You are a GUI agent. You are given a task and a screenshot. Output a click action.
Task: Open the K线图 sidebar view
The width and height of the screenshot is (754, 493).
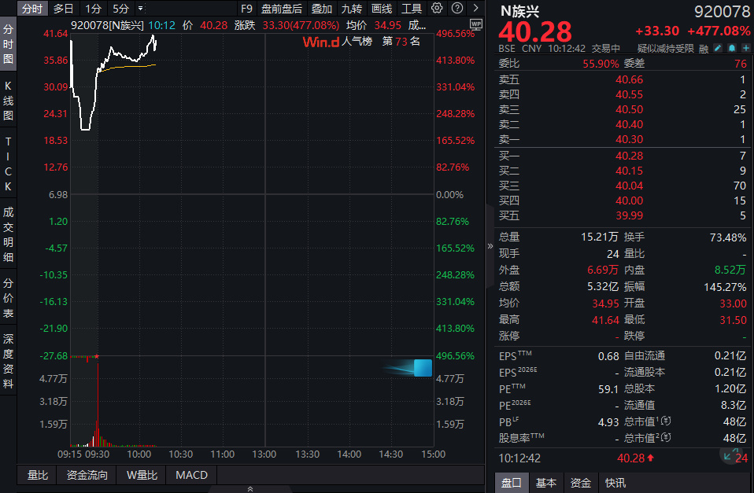(8, 101)
